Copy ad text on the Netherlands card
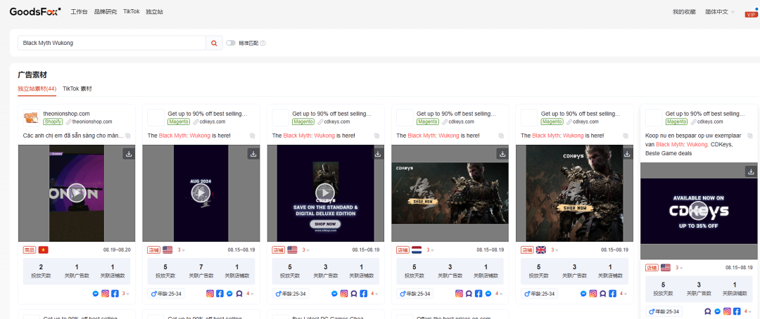The image size is (760, 319). click(501, 136)
